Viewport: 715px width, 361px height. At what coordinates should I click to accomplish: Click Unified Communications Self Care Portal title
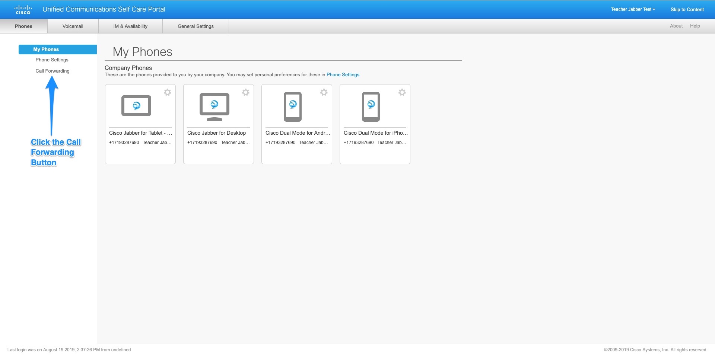tap(104, 9)
